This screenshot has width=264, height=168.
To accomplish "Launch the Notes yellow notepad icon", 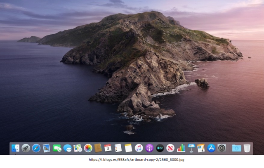I will coord(128,148).
